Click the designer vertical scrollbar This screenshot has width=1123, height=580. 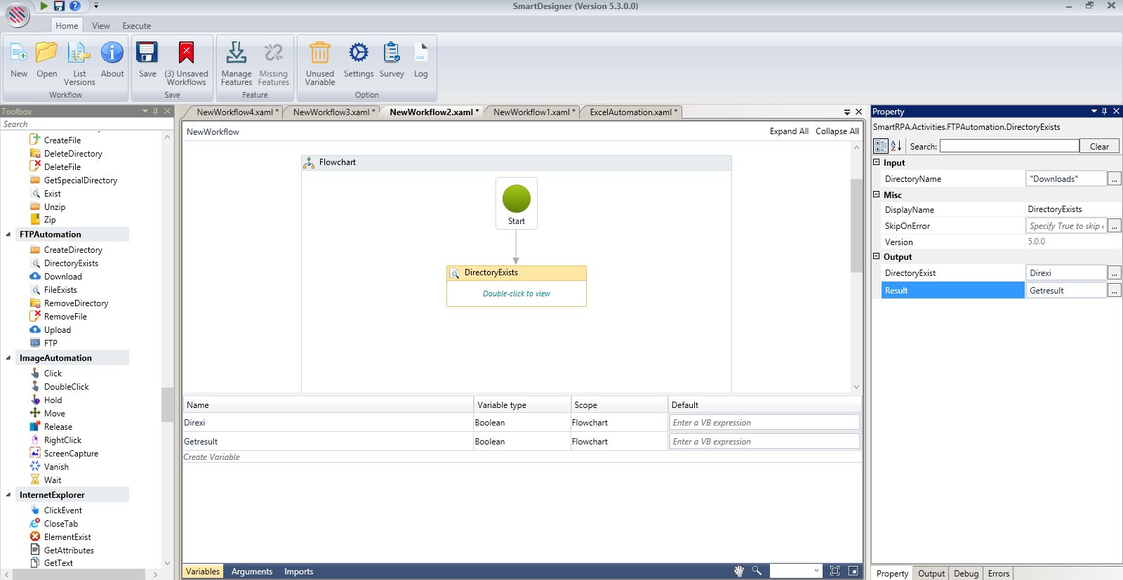pyautogui.click(x=856, y=225)
